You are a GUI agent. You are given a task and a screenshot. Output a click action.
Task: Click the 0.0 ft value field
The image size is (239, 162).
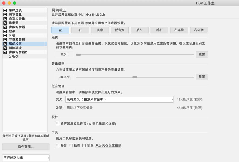tap(64, 54)
